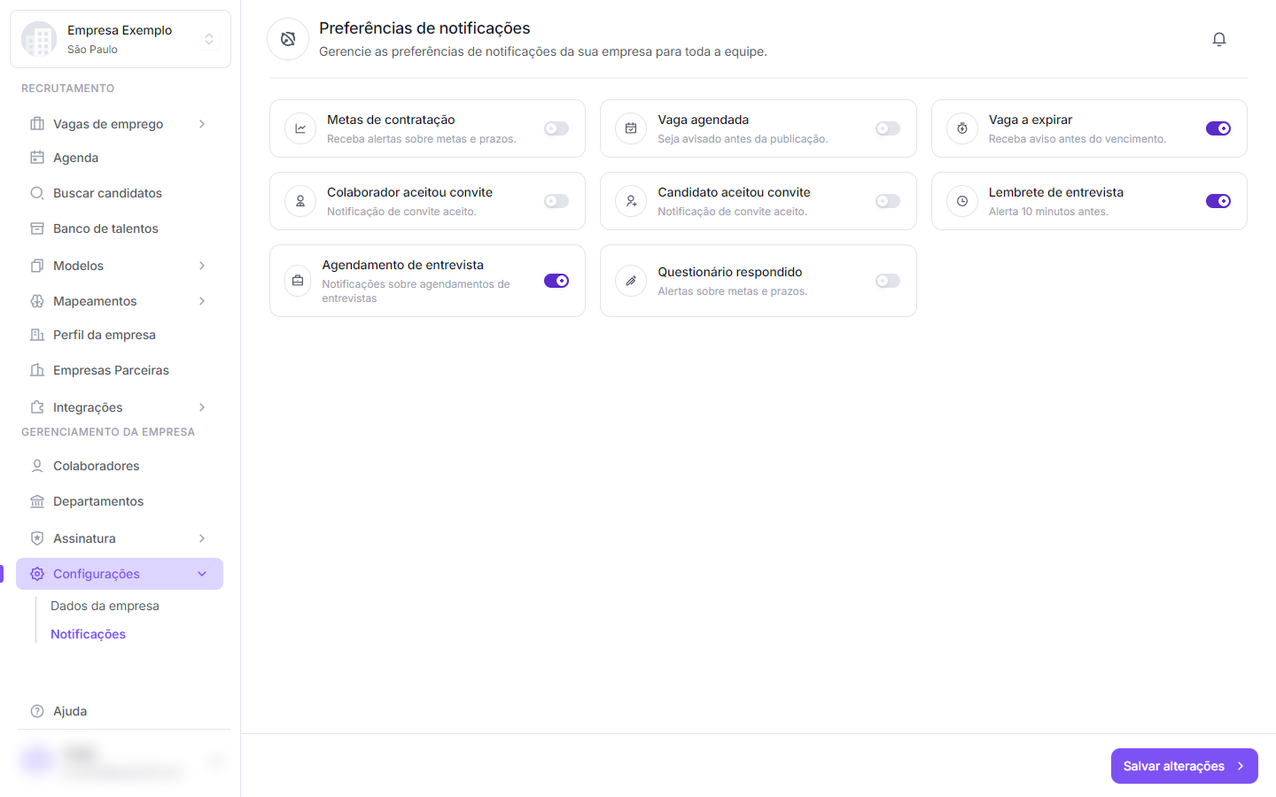Click the Modelos copy icon in sidebar
This screenshot has width=1276, height=797.
coord(37,266)
